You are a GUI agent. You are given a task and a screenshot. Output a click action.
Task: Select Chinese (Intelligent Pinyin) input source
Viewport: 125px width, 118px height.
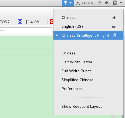point(88,35)
